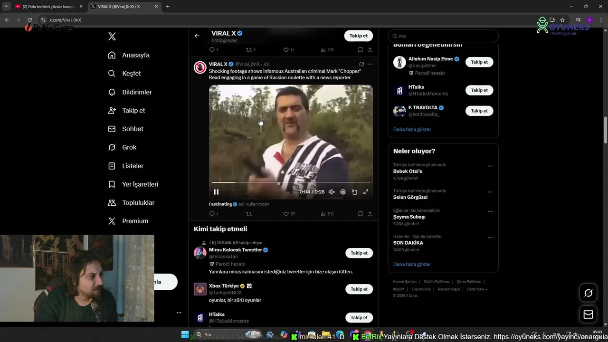608x342 pixels.
Task: Click Takip et in left sidebar
Action: pyautogui.click(x=126, y=110)
